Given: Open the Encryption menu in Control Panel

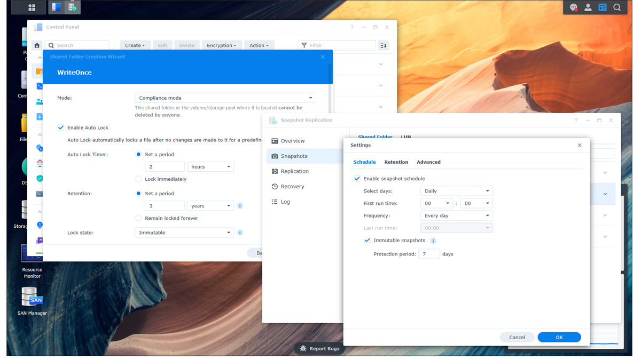Looking at the screenshot, I should tap(222, 45).
